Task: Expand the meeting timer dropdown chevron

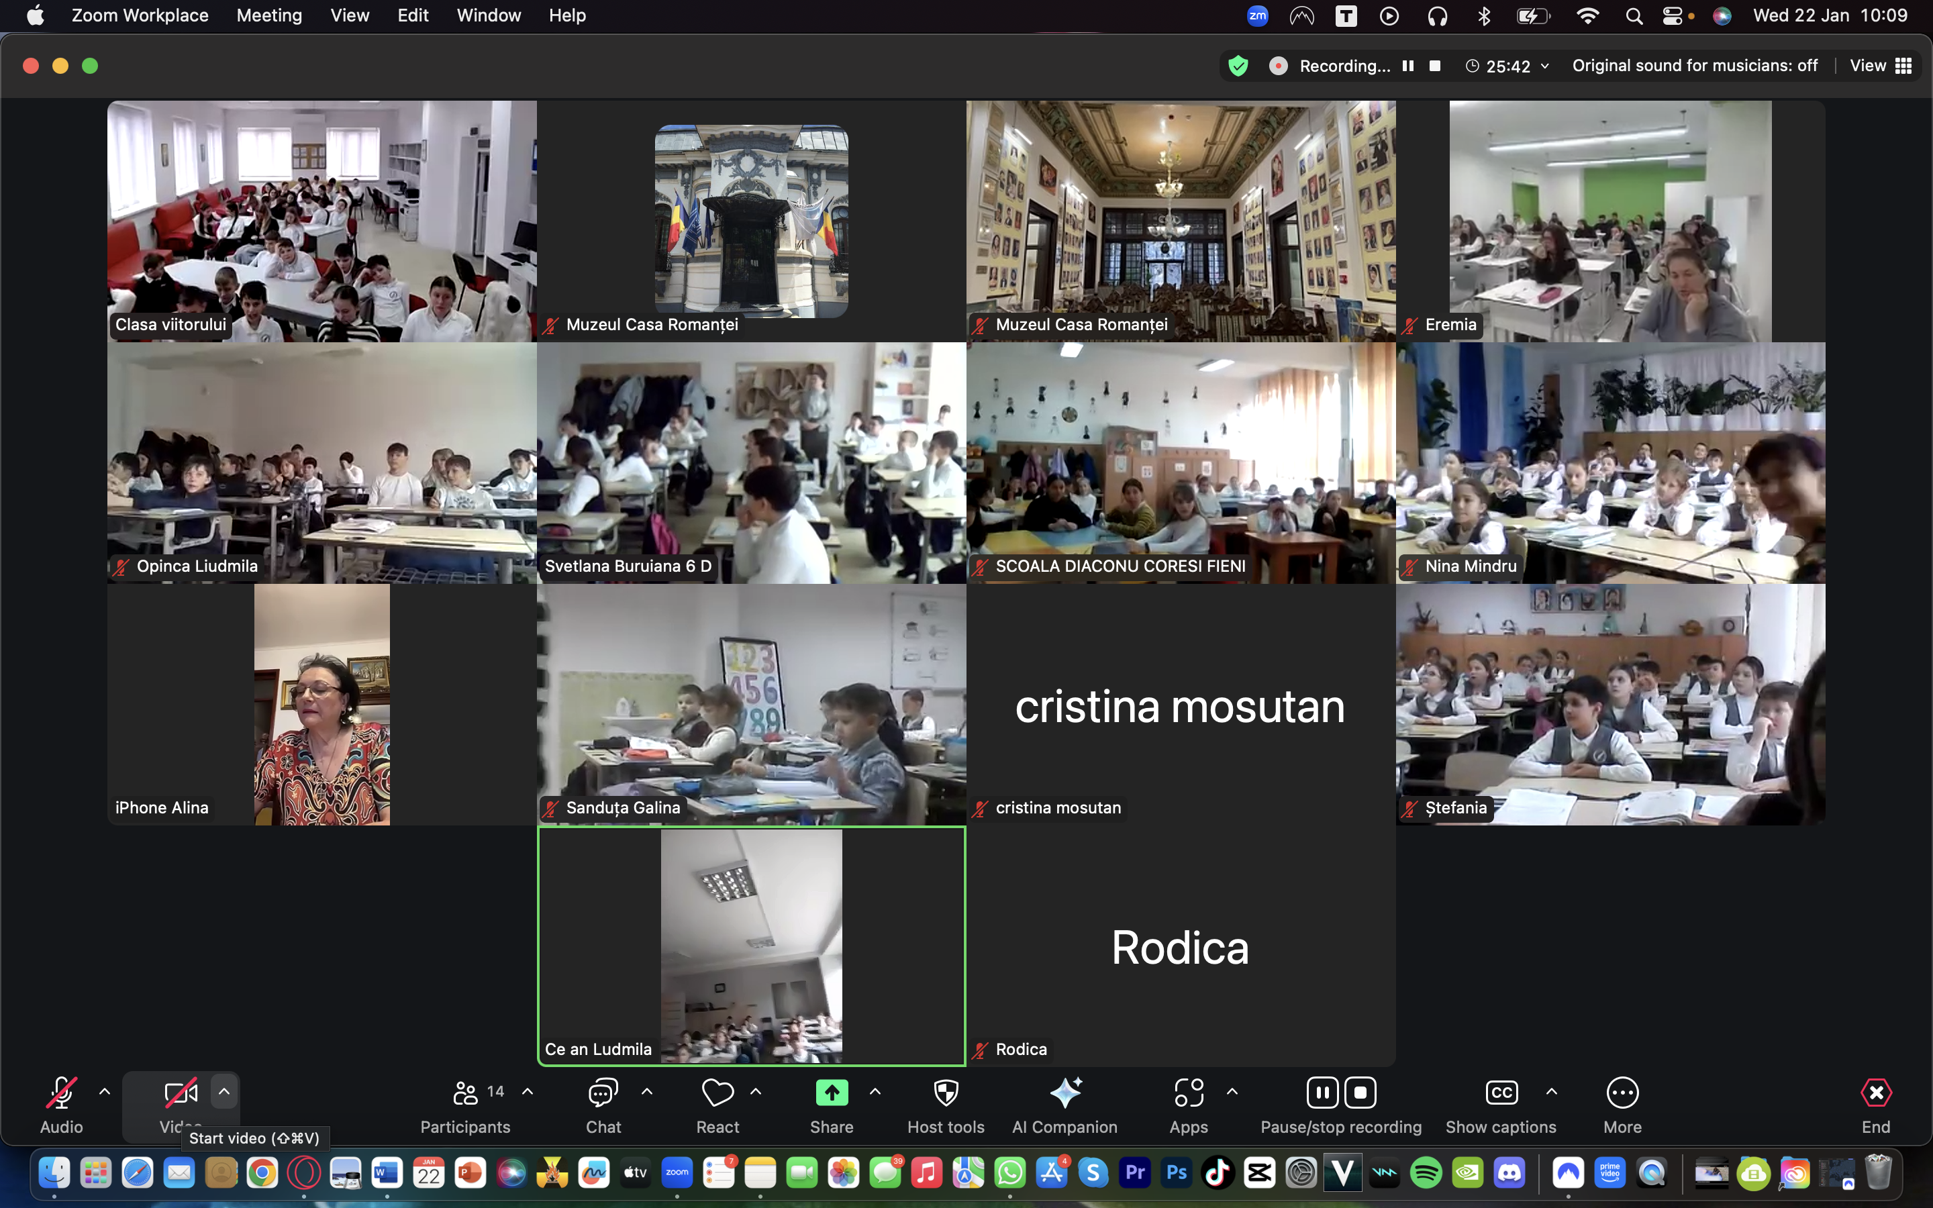Action: tap(1545, 66)
